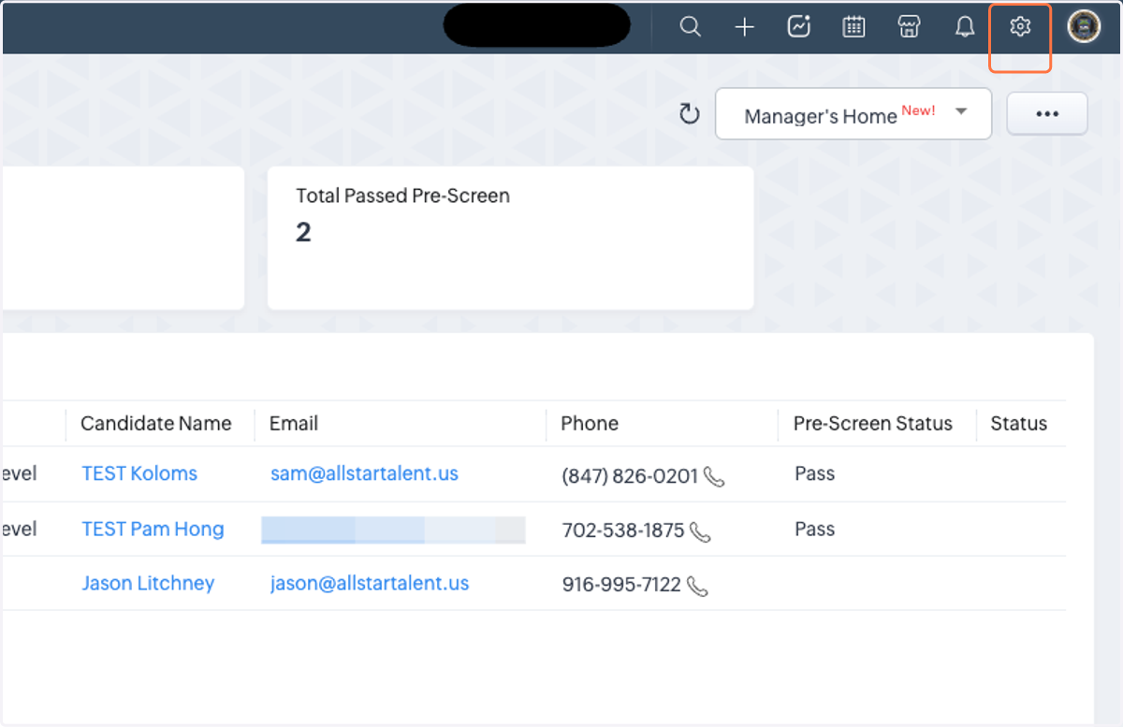
Task: Click the Email column header
Action: [294, 423]
